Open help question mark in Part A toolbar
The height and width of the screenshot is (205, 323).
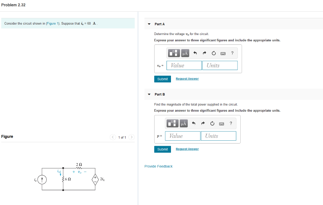[232, 53]
